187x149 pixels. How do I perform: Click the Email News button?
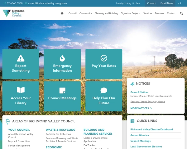point(167,3)
